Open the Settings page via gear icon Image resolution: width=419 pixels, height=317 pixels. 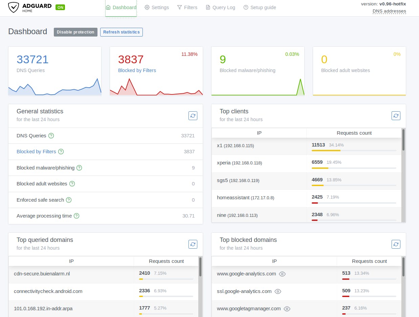coord(147,7)
